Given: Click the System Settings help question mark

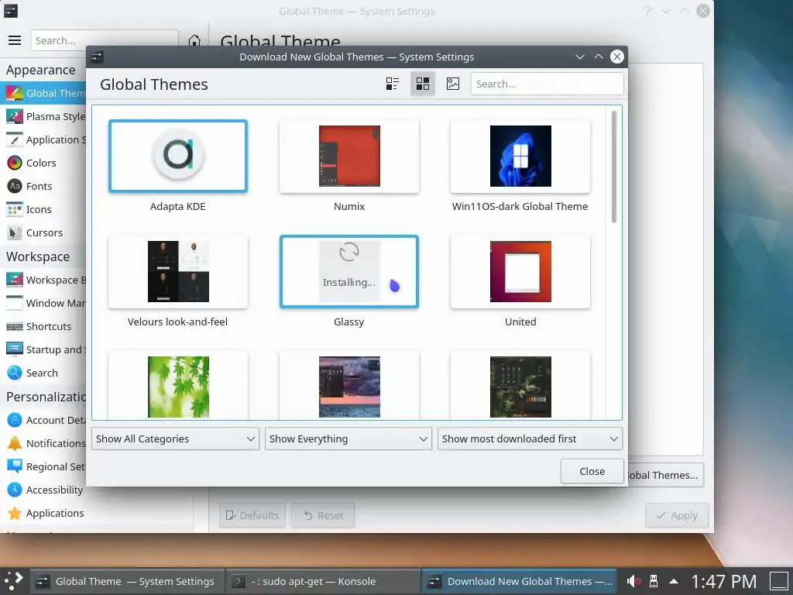Looking at the screenshot, I should click(647, 11).
